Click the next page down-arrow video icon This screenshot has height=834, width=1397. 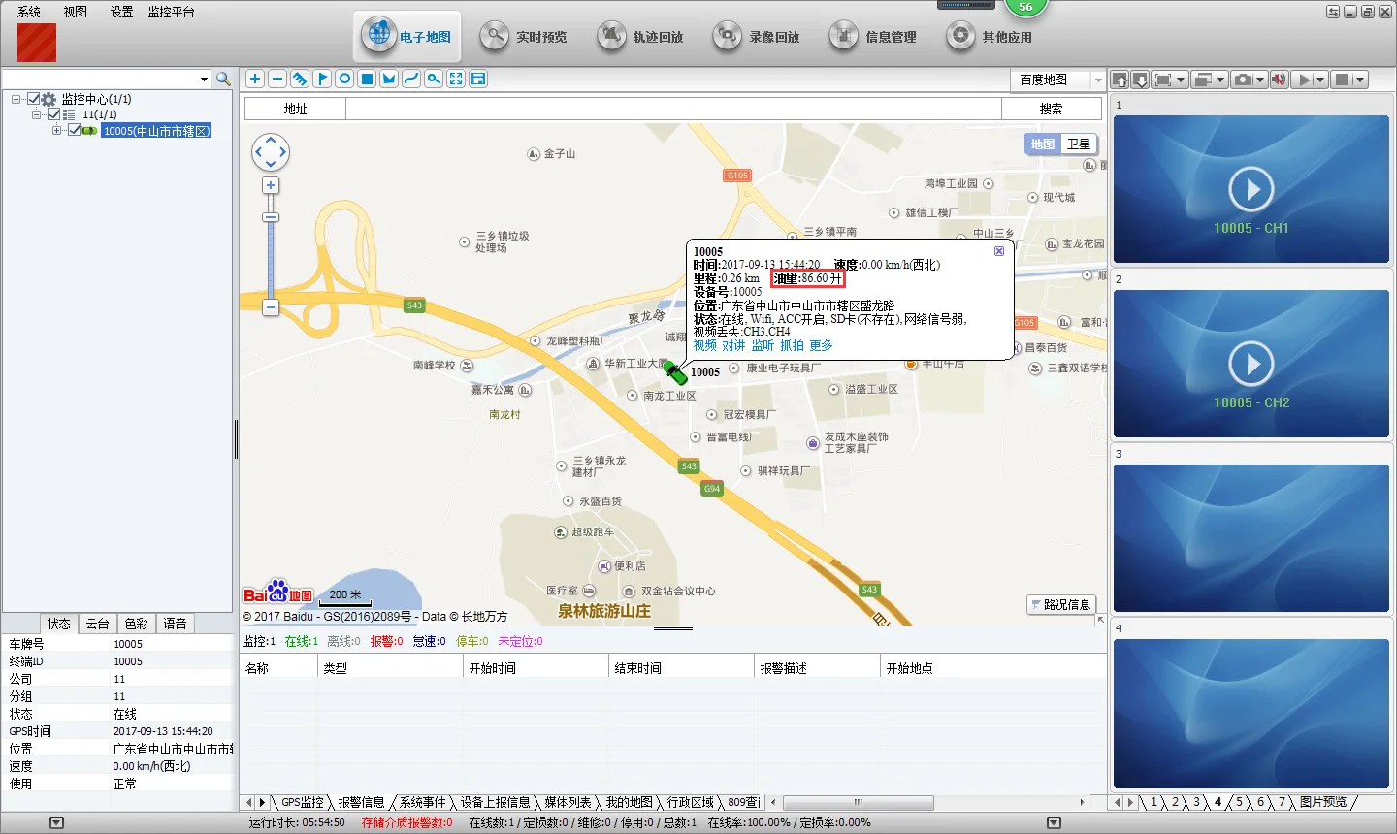(1140, 80)
